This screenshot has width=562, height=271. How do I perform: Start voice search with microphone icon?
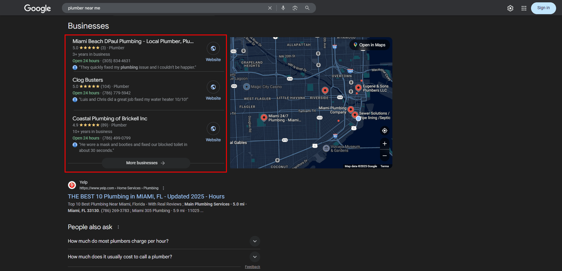283,8
